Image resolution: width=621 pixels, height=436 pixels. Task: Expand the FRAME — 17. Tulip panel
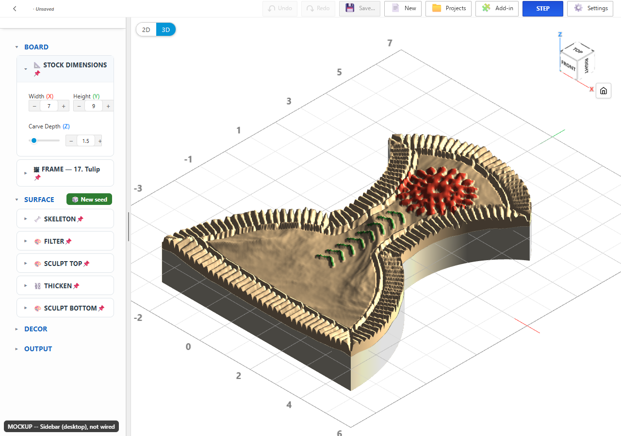click(x=26, y=173)
